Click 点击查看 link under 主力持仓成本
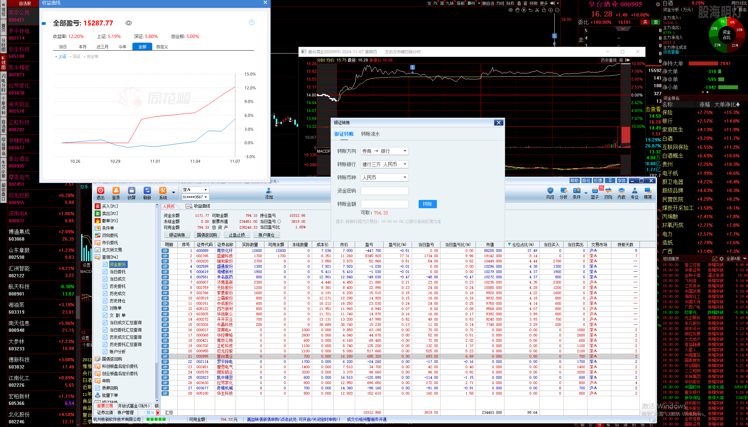748x427 pixels. pos(671,52)
